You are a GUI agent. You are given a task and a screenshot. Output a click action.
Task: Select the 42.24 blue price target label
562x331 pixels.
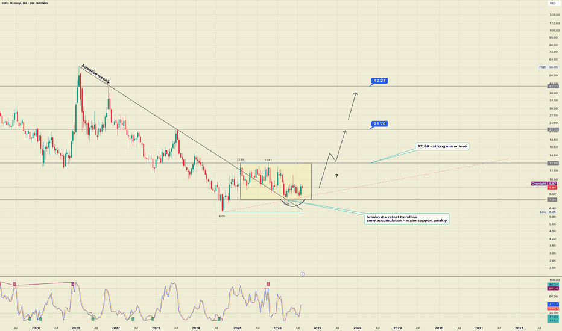379,81
